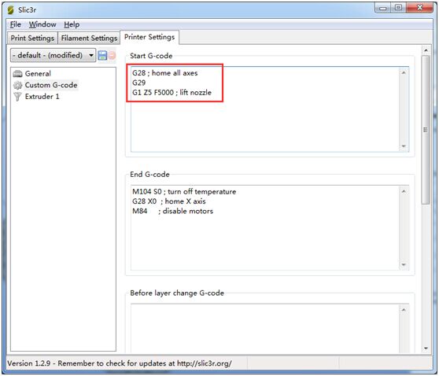Open the default (modified) preset dropdown
This screenshot has width=439, height=376.
coord(53,55)
